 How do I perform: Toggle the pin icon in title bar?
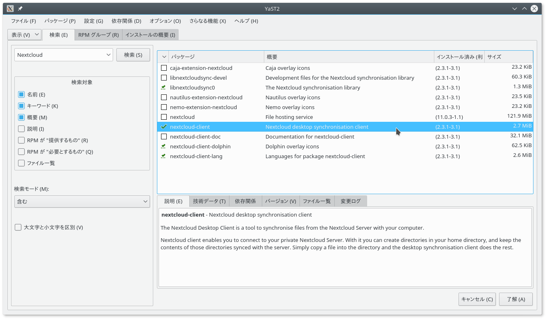20,9
